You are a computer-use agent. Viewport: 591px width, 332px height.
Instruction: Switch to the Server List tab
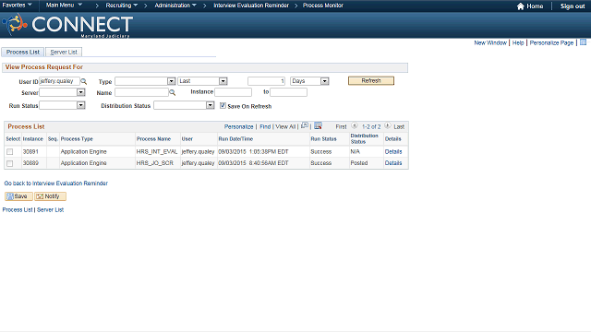point(64,52)
